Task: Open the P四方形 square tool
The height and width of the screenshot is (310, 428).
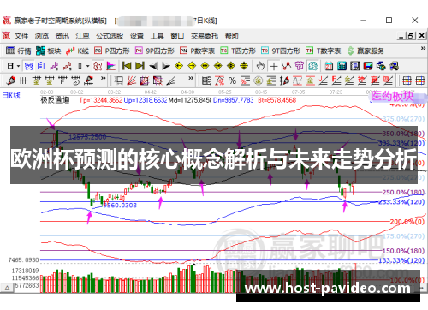Action: 112,51
